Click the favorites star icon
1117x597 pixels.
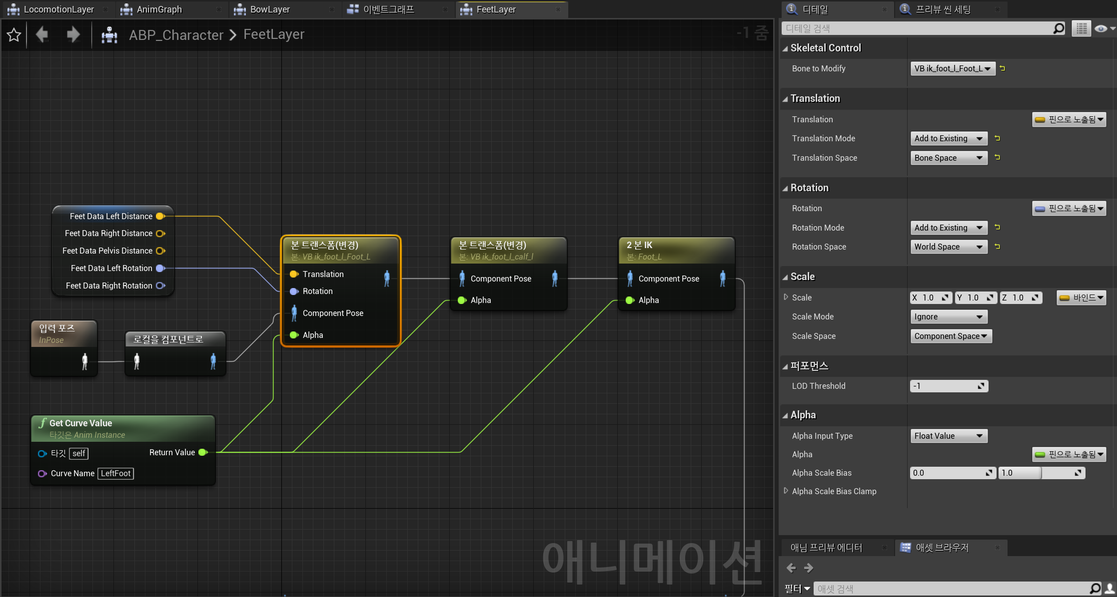click(x=14, y=35)
